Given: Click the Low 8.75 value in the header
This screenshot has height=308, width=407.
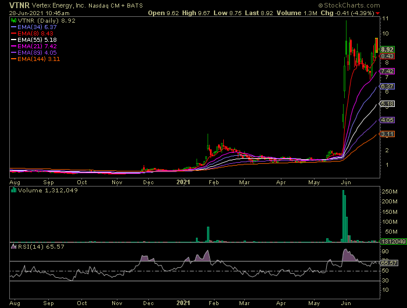Looking at the screenshot, I should 228,13.
